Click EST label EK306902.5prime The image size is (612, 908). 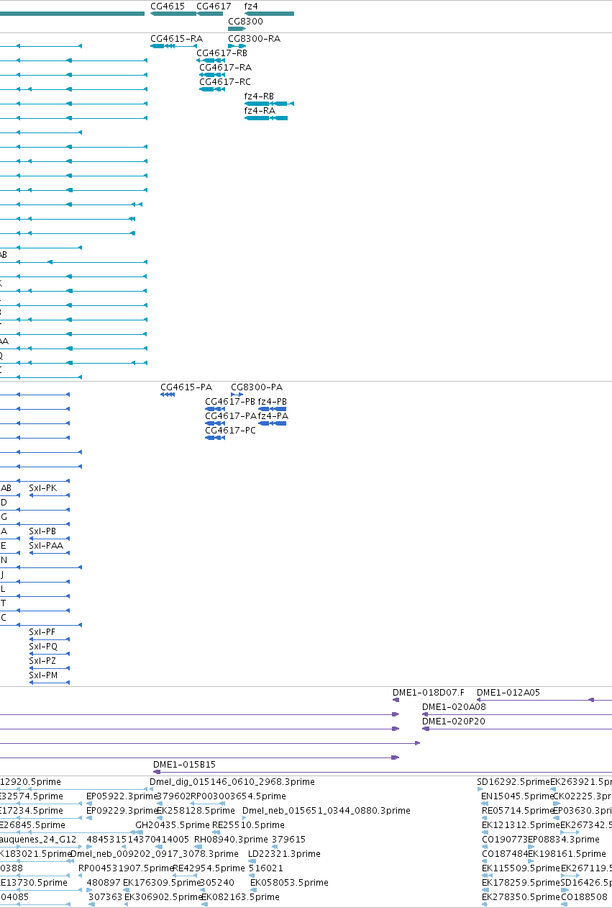click(163, 897)
